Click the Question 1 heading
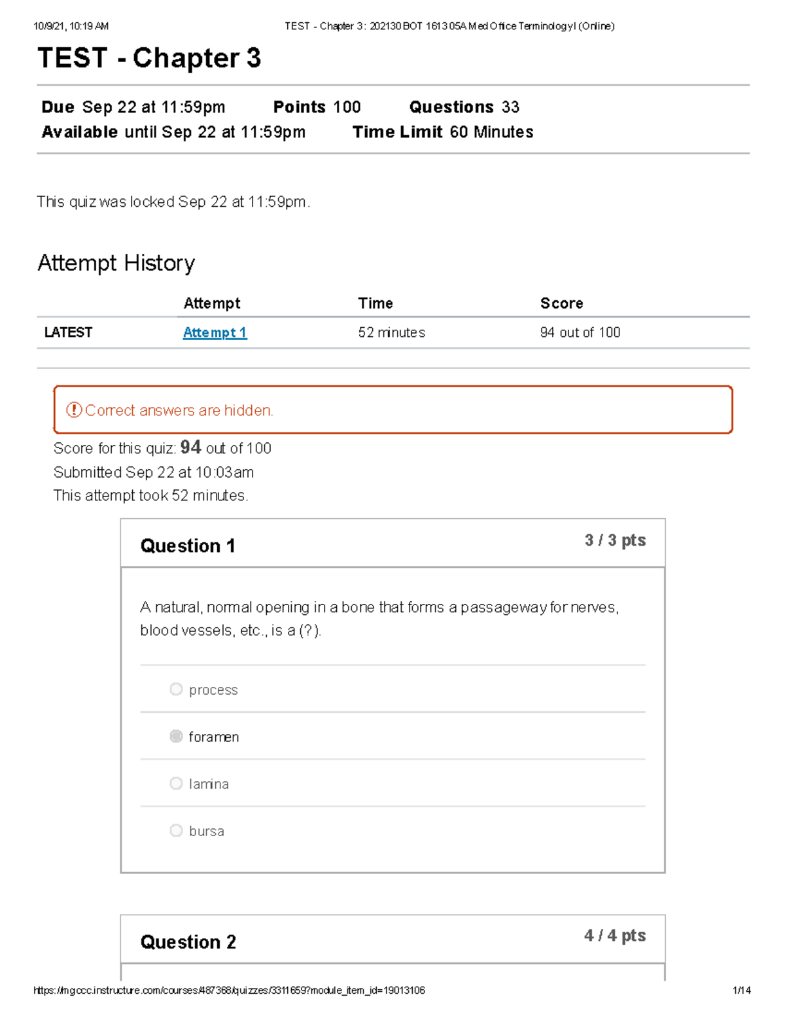The image size is (785, 1016). click(188, 546)
